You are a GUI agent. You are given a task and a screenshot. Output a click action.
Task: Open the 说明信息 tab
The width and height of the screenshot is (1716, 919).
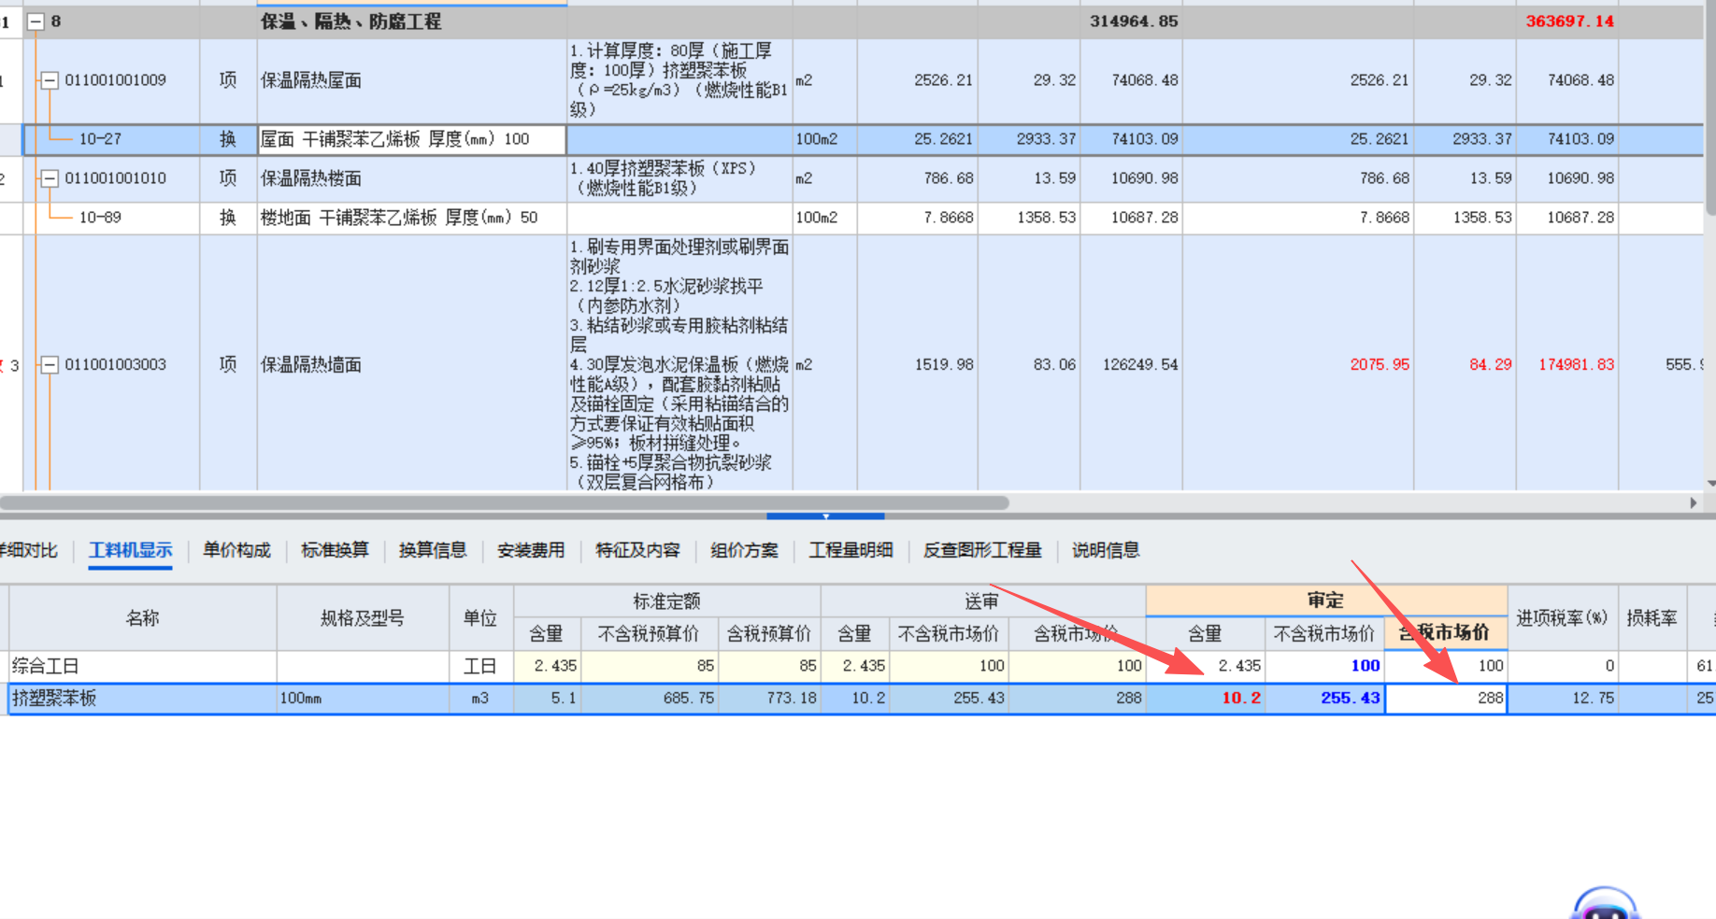click(1104, 550)
